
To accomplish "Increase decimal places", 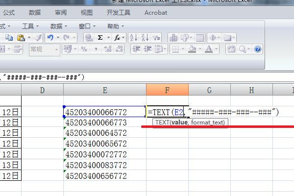I will coord(108,49).
